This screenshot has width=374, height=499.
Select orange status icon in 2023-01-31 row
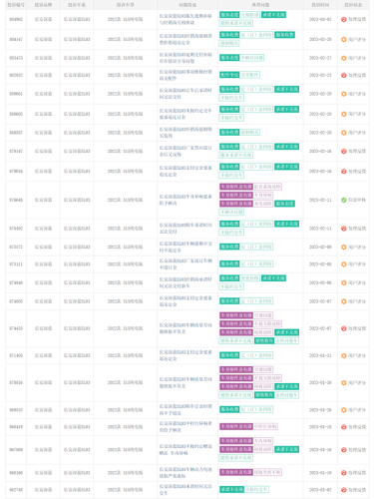pos(344,355)
